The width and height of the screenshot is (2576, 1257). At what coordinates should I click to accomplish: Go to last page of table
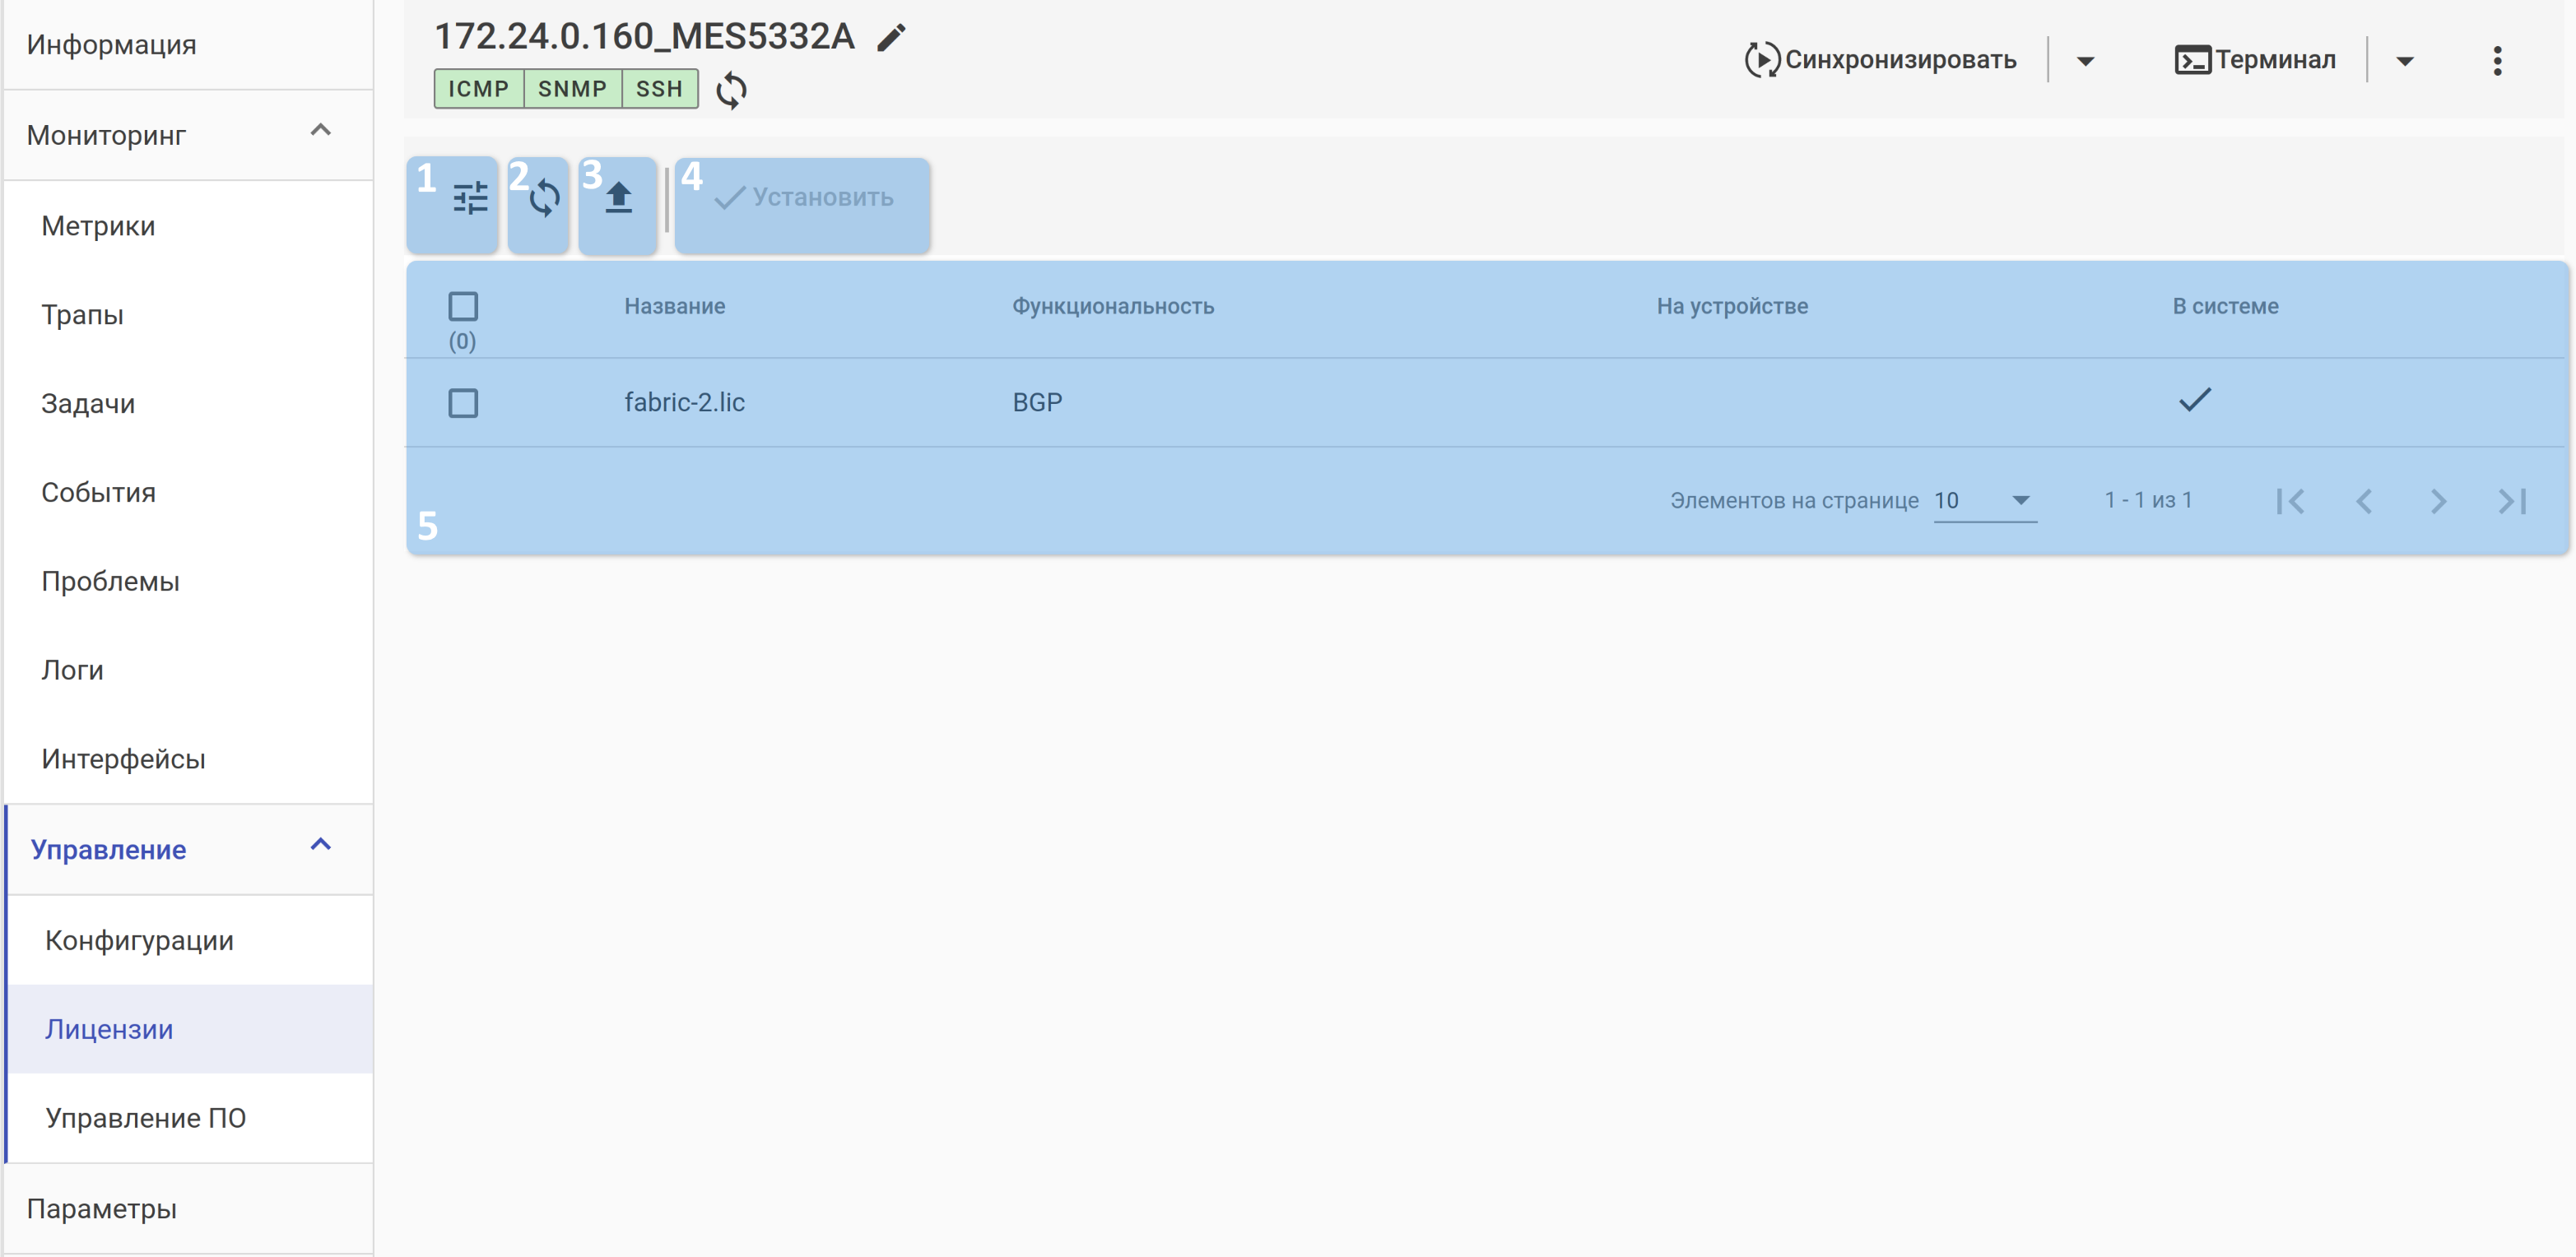coord(2512,501)
